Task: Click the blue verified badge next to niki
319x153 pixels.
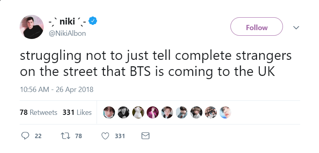Action: point(93,21)
